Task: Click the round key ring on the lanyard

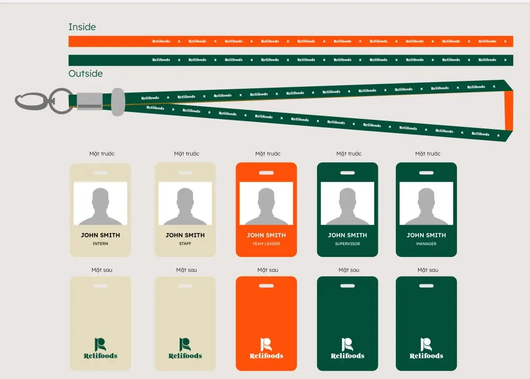Action: 61,101
